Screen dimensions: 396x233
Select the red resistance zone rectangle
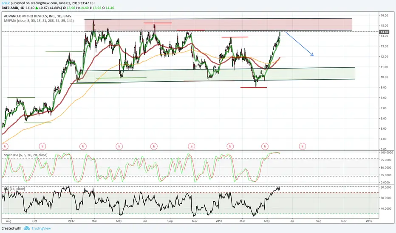click(x=218, y=25)
